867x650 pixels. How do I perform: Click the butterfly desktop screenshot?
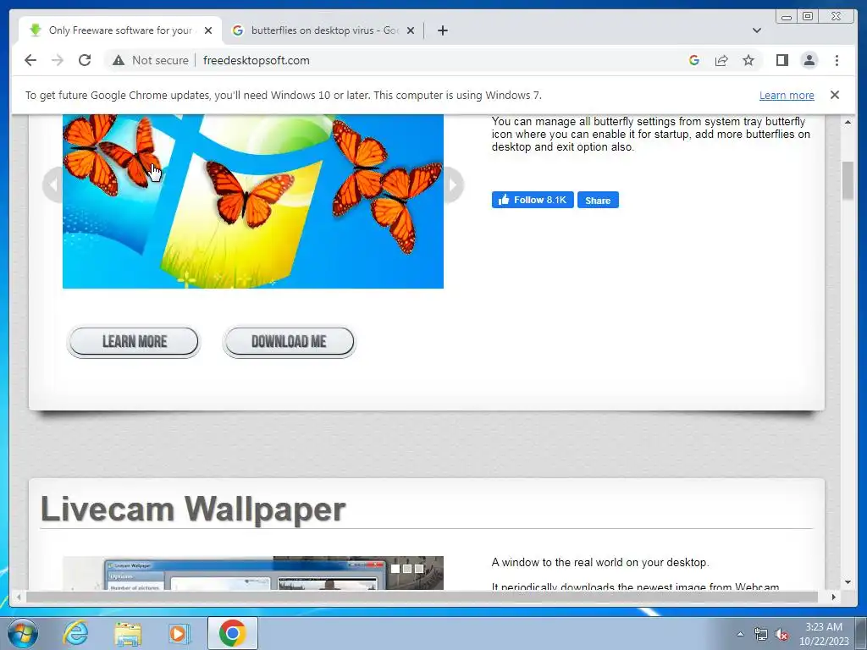(x=252, y=201)
